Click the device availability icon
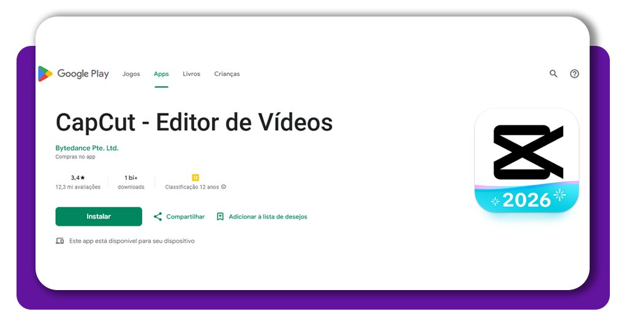The height and width of the screenshot is (328, 627). click(x=60, y=241)
